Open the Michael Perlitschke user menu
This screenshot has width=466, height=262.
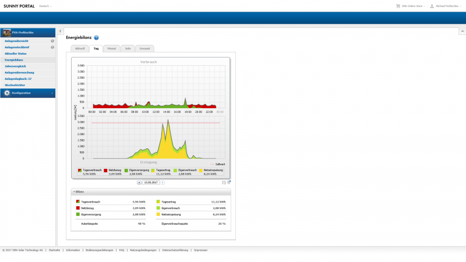point(448,6)
